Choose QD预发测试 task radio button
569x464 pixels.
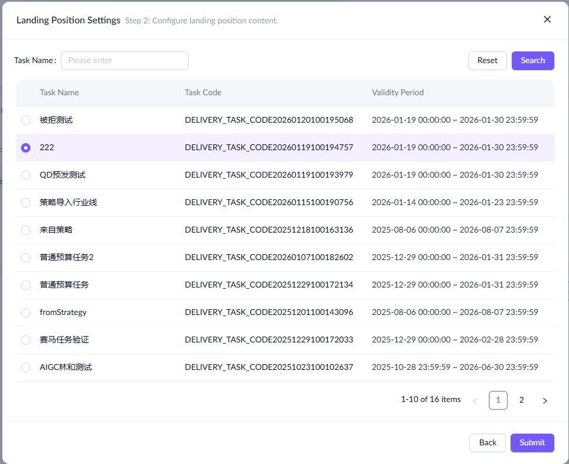(x=26, y=175)
